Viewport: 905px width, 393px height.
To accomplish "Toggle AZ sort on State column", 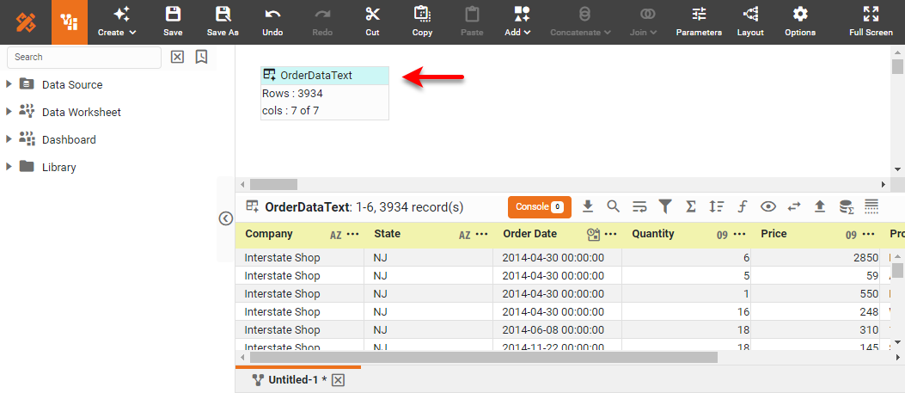I will [465, 235].
